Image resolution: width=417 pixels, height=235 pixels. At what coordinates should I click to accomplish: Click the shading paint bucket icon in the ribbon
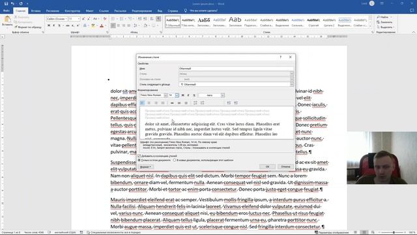(x=145, y=25)
